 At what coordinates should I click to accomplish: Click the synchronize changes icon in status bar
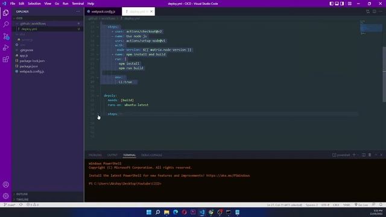coord(21,205)
